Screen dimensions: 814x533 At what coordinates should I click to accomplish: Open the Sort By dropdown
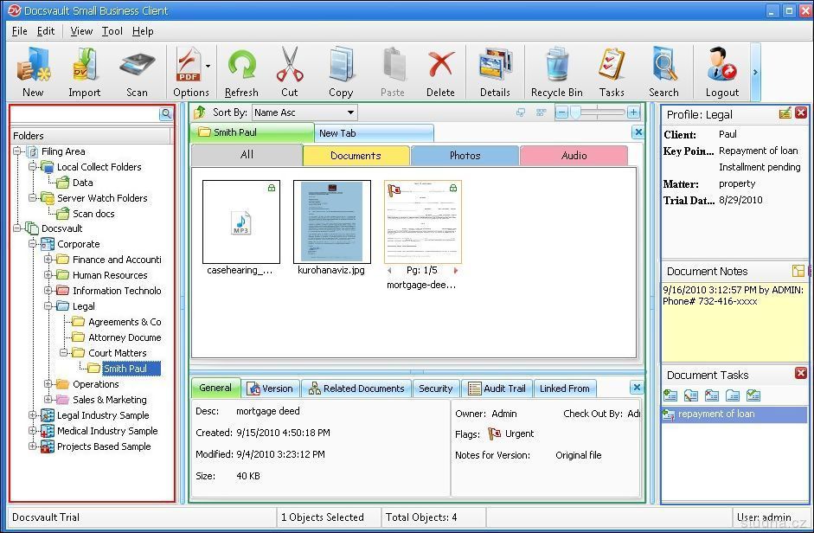click(x=350, y=112)
